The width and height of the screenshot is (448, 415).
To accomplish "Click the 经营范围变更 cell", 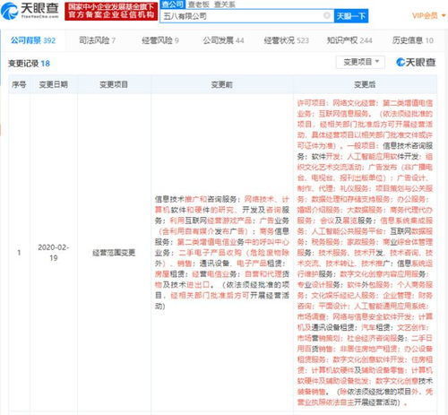I will [114, 253].
